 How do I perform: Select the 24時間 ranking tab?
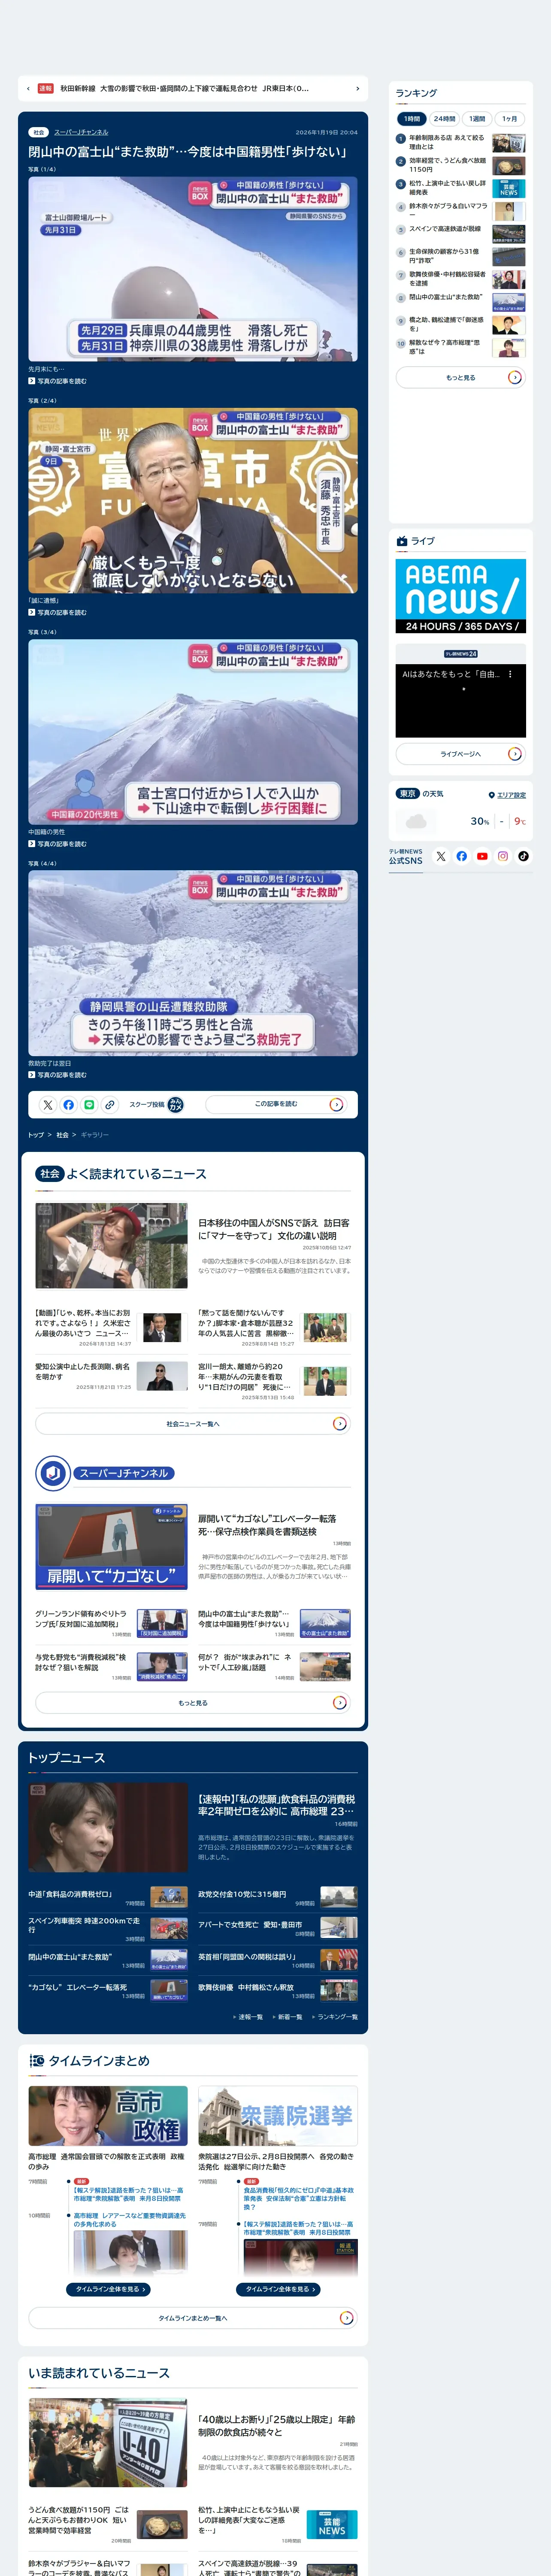[x=444, y=118]
